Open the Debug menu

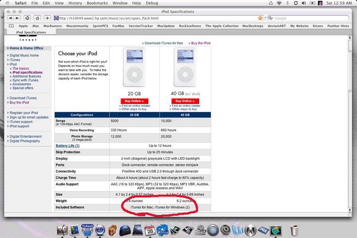click(x=152, y=3)
